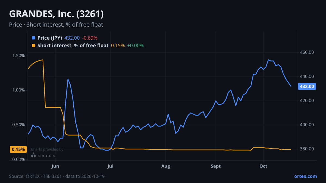Click the blue Price legend color swatch
Viewport: 326px width, 183px height.
click(x=33, y=38)
